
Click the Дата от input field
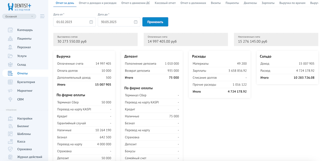pyautogui.click(x=70, y=22)
